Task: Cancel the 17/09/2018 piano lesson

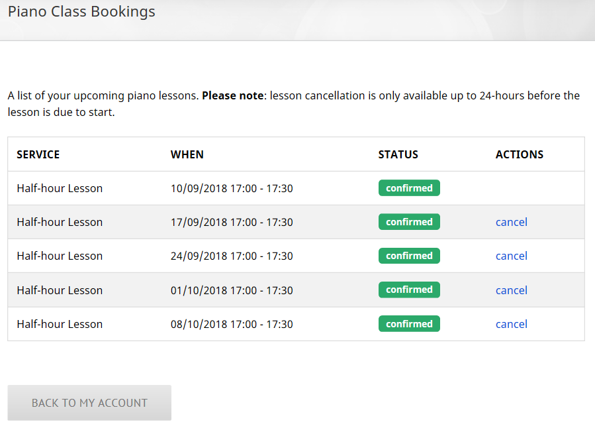Action: coord(511,221)
